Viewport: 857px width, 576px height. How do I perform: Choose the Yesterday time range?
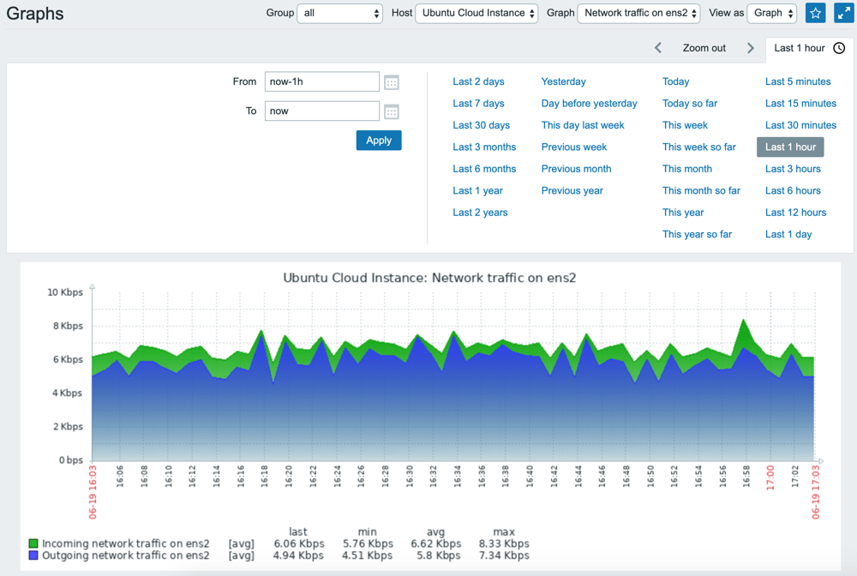coord(563,81)
